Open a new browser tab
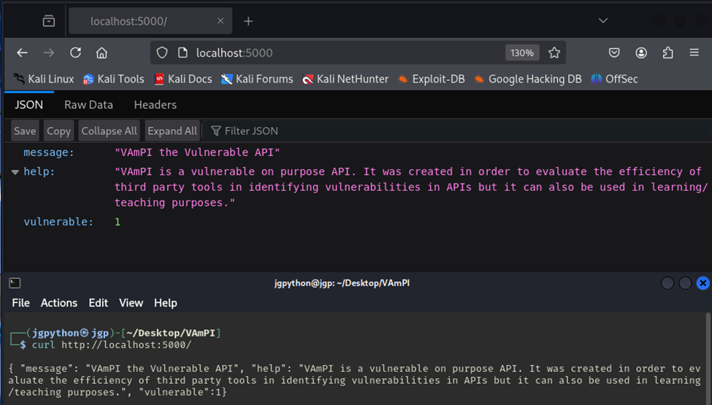The width and height of the screenshot is (712, 405). coord(248,21)
